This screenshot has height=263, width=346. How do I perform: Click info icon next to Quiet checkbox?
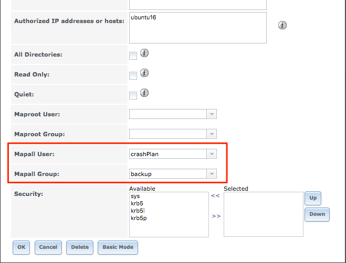pyautogui.click(x=144, y=93)
